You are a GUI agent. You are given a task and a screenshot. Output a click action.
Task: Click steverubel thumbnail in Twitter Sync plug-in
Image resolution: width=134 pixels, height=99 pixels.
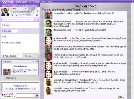tap(7, 72)
